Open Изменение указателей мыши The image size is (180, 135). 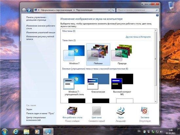point(41,32)
